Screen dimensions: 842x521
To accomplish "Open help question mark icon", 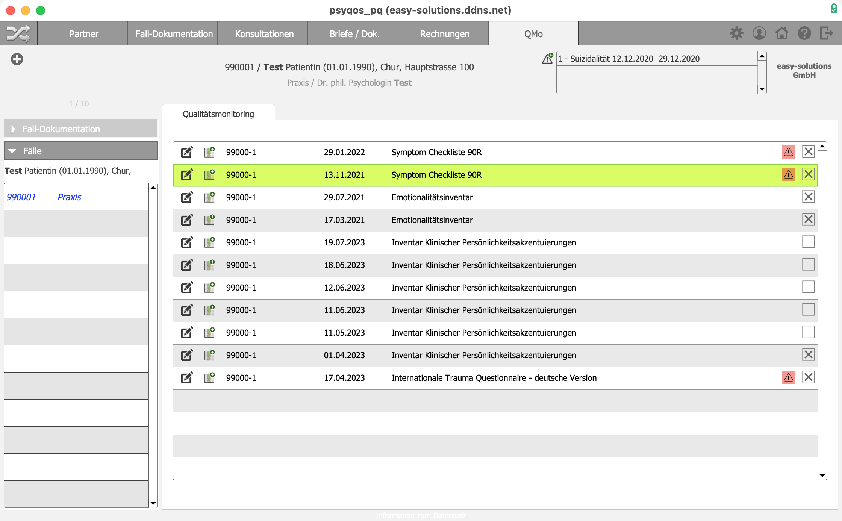I will [804, 33].
